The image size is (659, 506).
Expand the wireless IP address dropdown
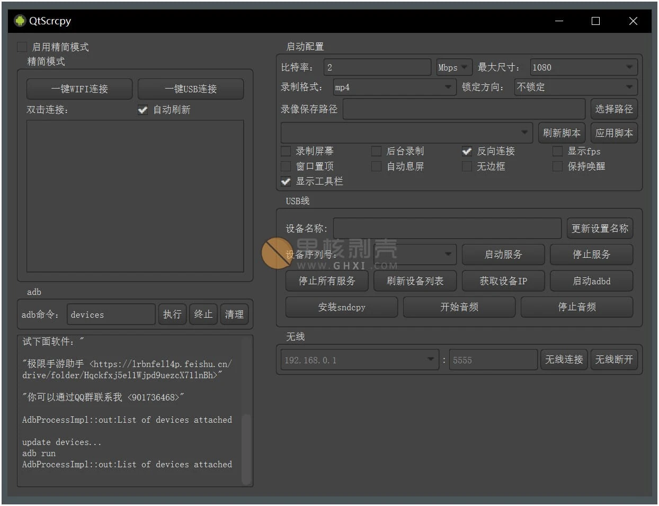tap(431, 360)
